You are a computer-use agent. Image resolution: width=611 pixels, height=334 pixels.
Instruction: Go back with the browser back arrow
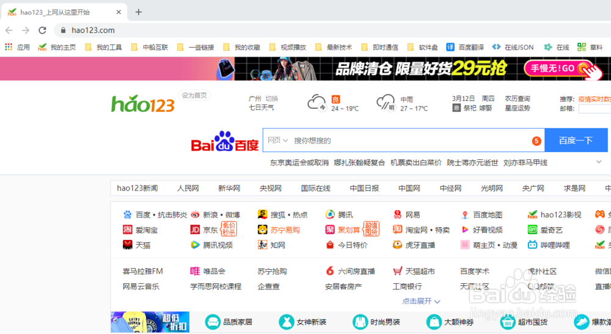click(x=9, y=30)
